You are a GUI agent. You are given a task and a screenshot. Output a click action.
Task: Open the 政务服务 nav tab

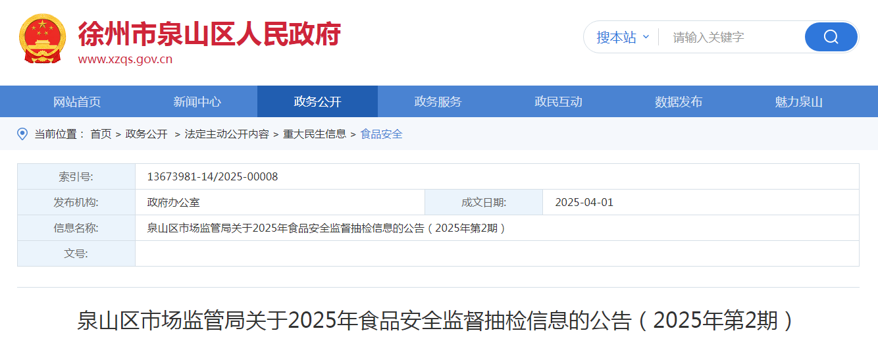coord(438,101)
